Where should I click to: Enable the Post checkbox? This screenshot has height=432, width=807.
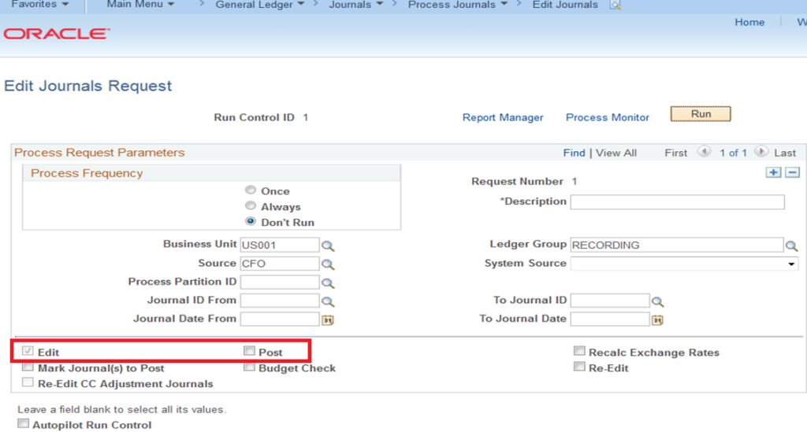tap(250, 351)
